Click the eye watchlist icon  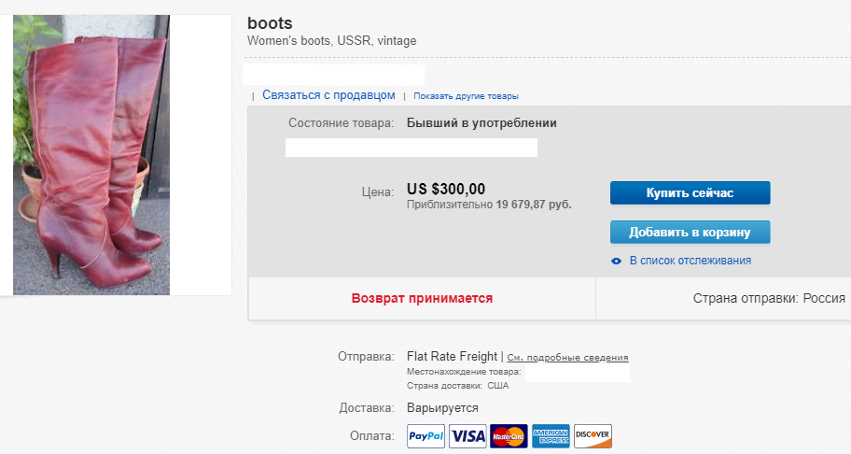(x=616, y=262)
